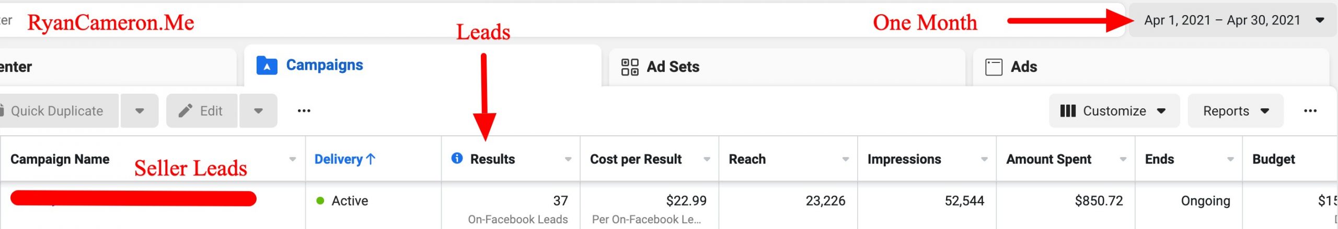Open the Reports dropdown
The height and width of the screenshot is (229, 1338).
point(1235,111)
